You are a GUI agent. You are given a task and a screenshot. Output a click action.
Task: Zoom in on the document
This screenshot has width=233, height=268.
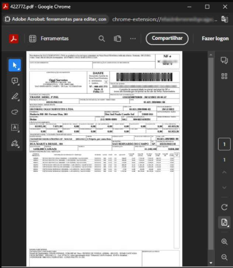(224, 241)
